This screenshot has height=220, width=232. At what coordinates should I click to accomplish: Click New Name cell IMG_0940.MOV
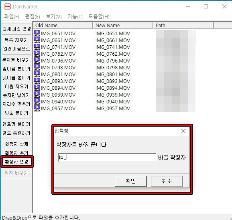coord(113,101)
